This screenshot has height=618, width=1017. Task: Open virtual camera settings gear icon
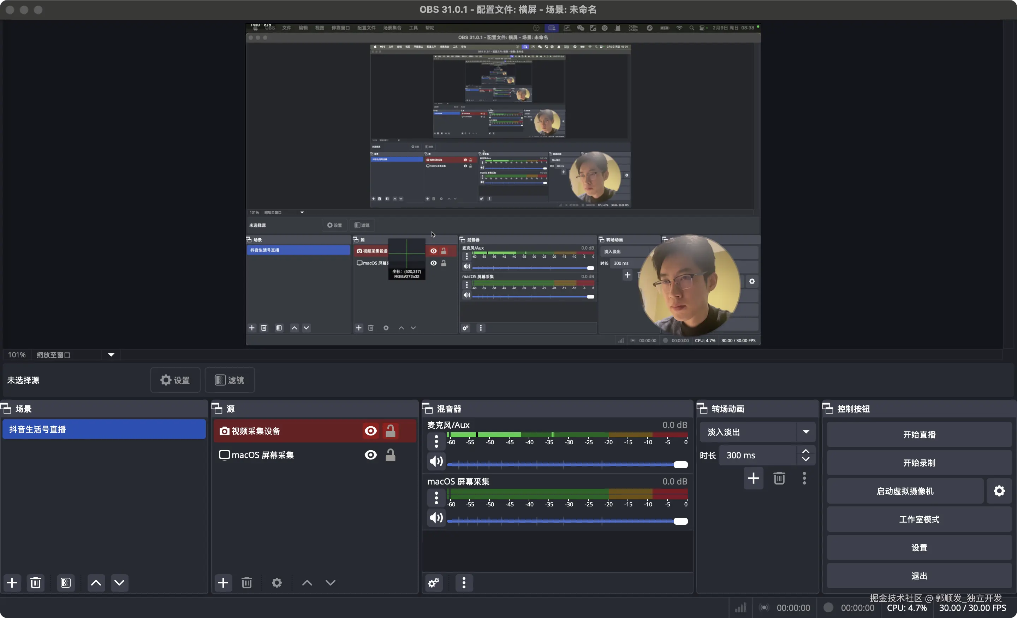coord(999,491)
